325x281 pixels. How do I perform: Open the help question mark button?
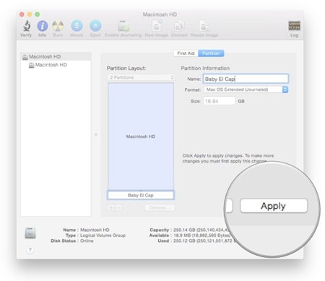tap(30, 250)
